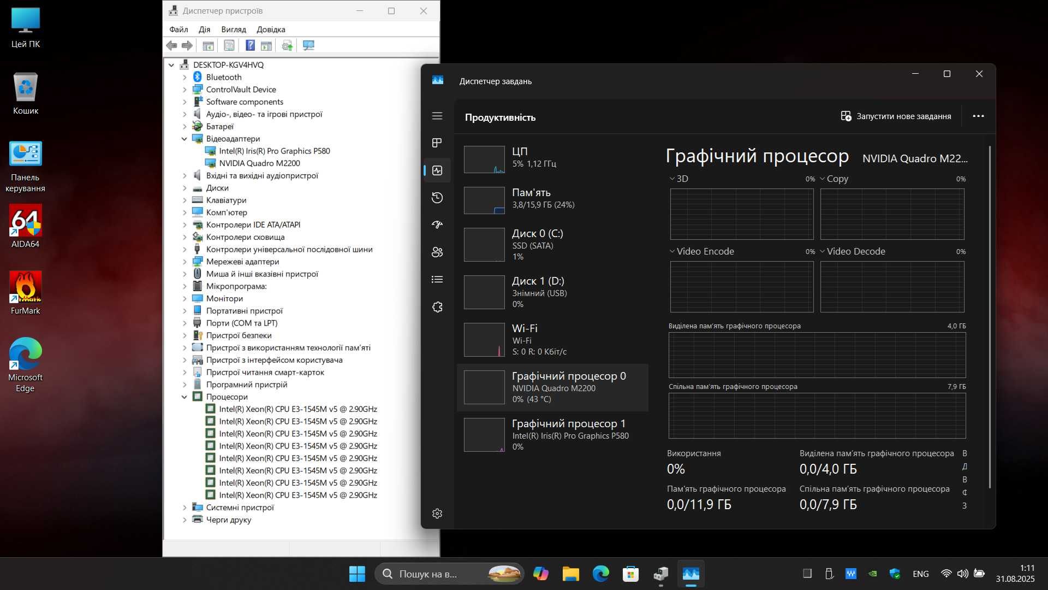Image resolution: width=1048 pixels, height=590 pixels.
Task: Collapse DESKTOP-KGV4HVQ root node
Action: pos(171,65)
